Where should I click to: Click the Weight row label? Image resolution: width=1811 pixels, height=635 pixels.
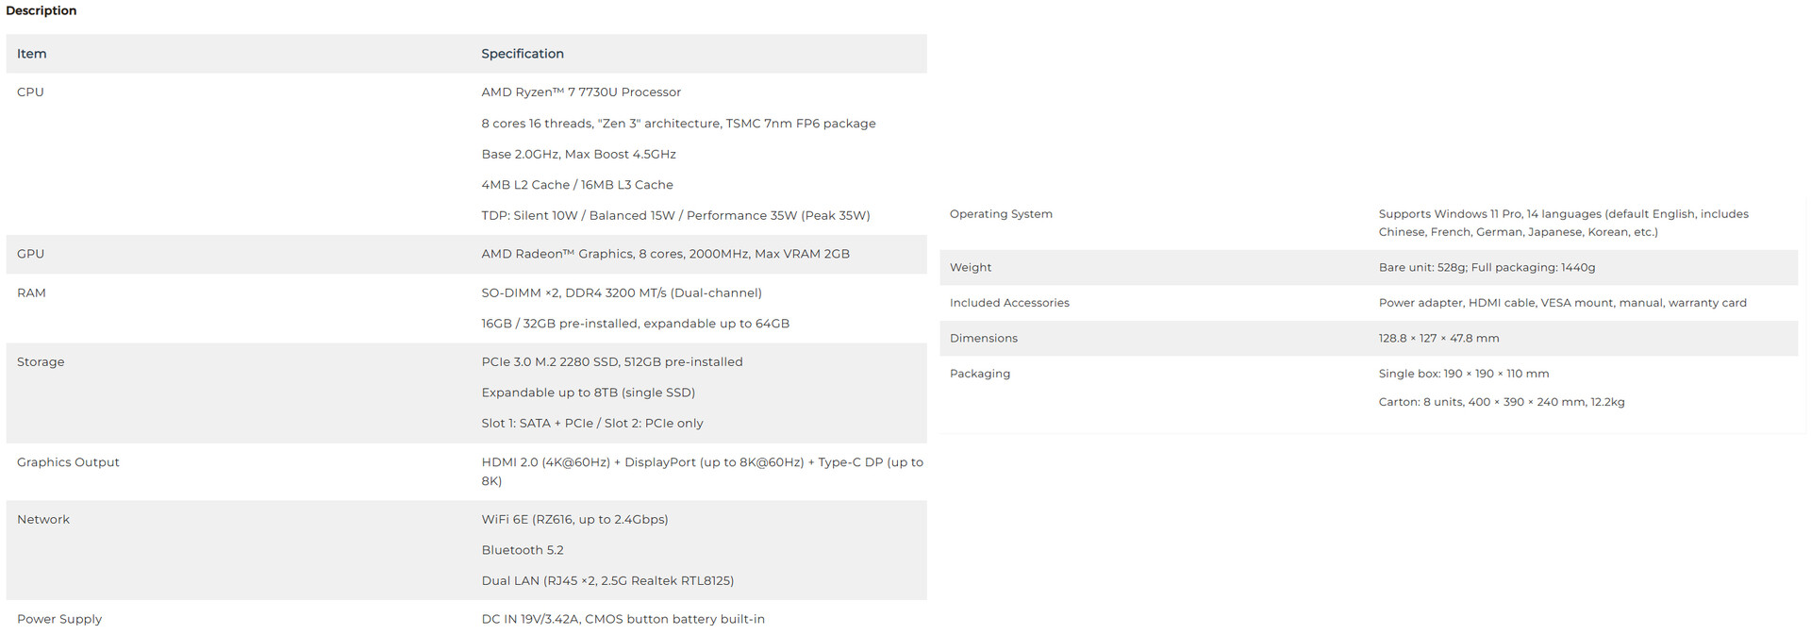(971, 268)
